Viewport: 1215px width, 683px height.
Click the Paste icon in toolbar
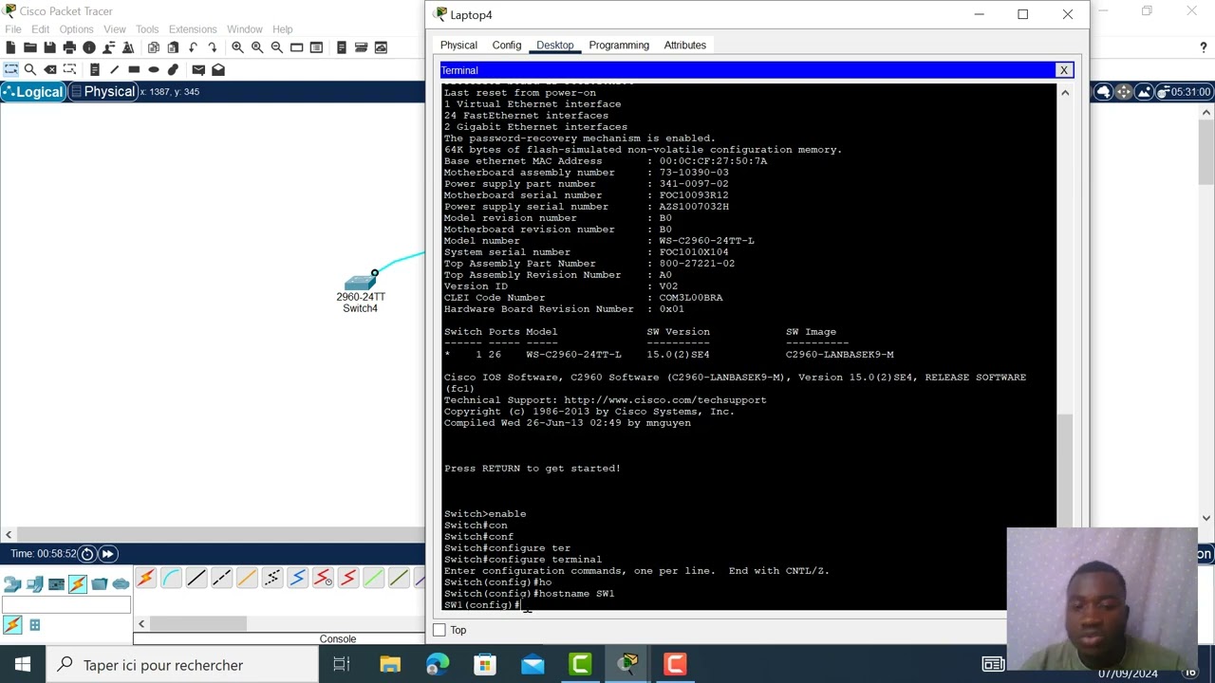coord(173,47)
